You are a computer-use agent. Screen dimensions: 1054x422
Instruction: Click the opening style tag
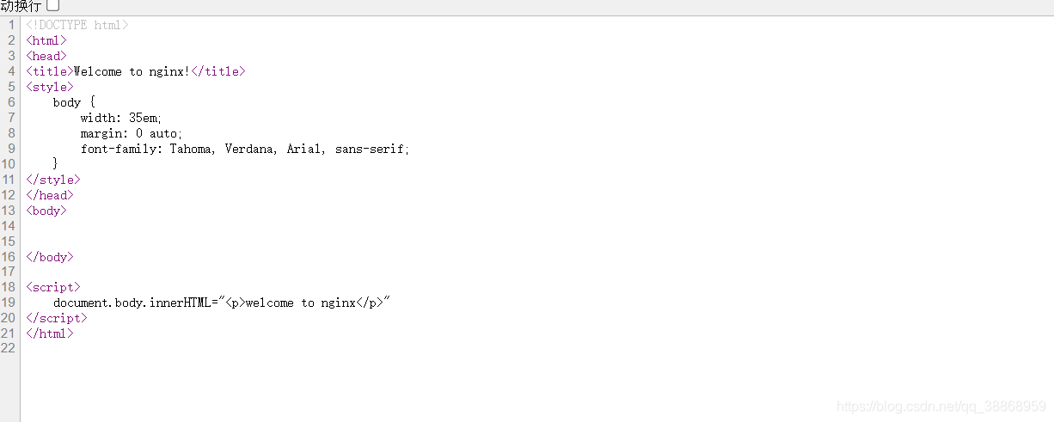[x=50, y=87]
